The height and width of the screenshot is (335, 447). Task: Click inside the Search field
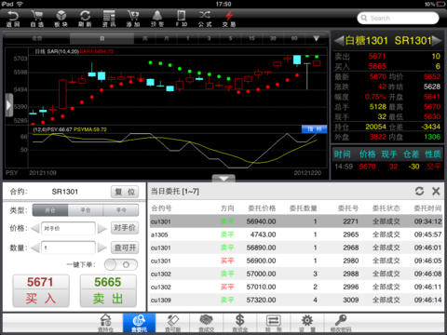tap(398, 18)
